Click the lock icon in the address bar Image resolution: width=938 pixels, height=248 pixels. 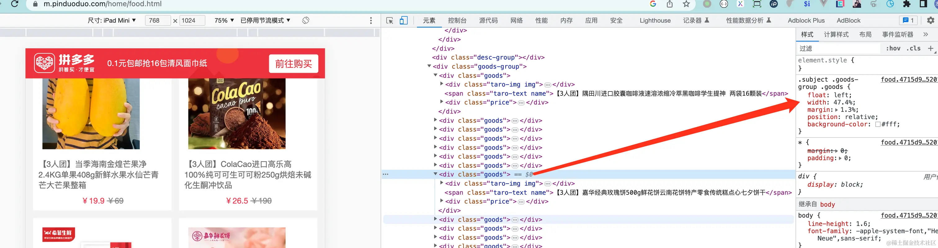click(x=35, y=4)
